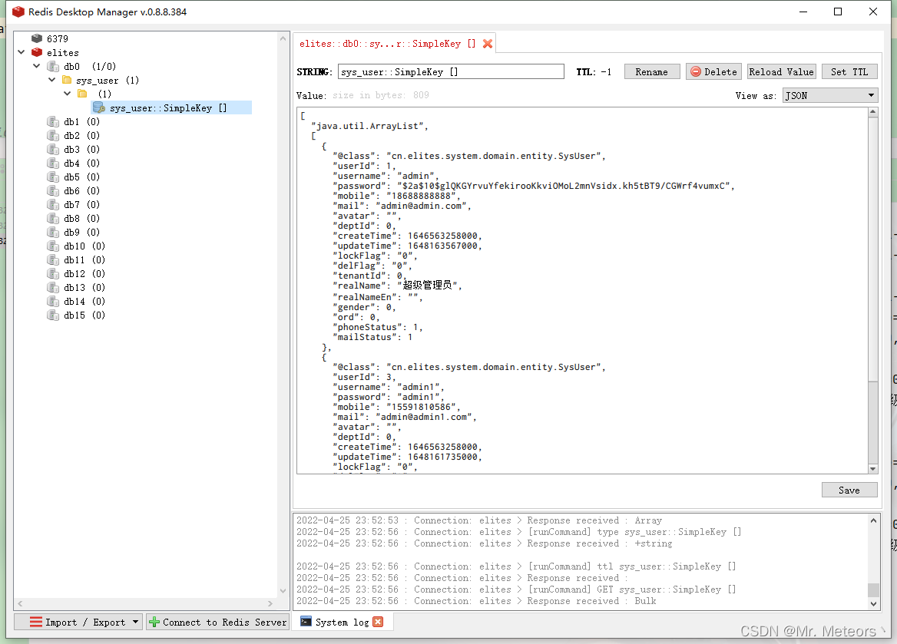The width and height of the screenshot is (897, 644).
Task: Click Connect to Redis Server button
Action: pos(218,622)
